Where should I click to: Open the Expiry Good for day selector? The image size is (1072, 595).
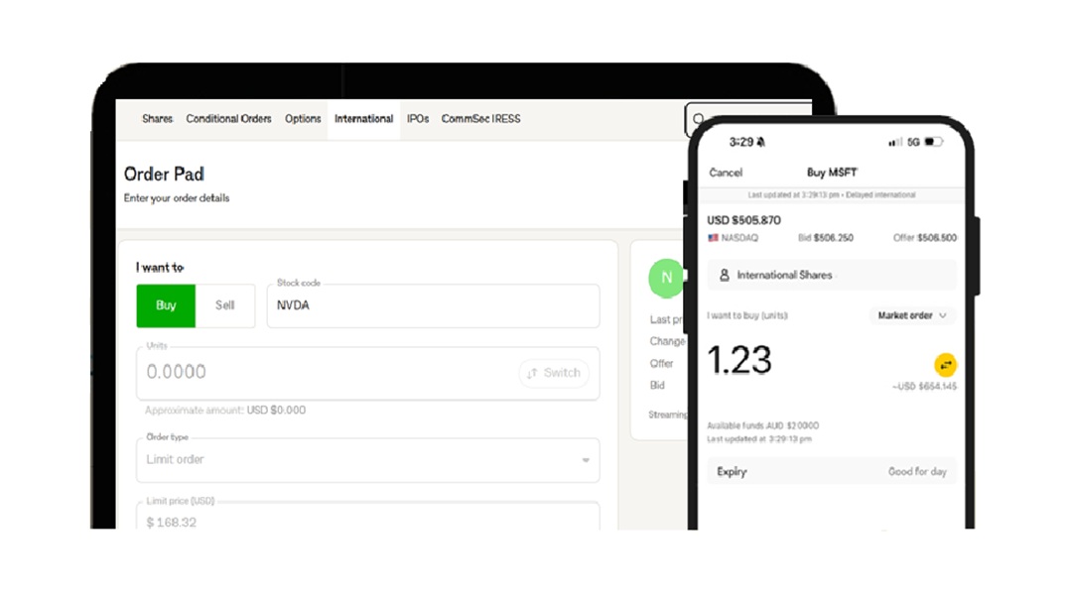point(831,472)
